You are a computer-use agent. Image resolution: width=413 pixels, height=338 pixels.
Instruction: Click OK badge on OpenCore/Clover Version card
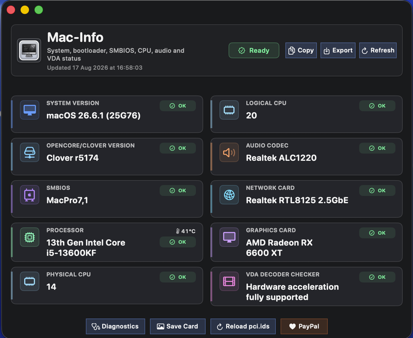[178, 148]
